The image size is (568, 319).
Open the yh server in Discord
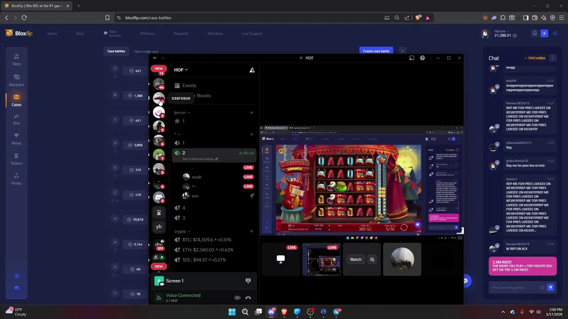159,227
